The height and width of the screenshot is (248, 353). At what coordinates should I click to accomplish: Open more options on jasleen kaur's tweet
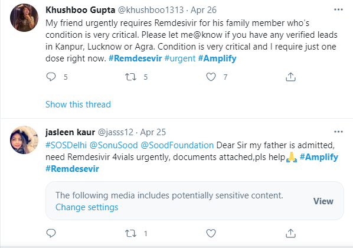click(338, 132)
